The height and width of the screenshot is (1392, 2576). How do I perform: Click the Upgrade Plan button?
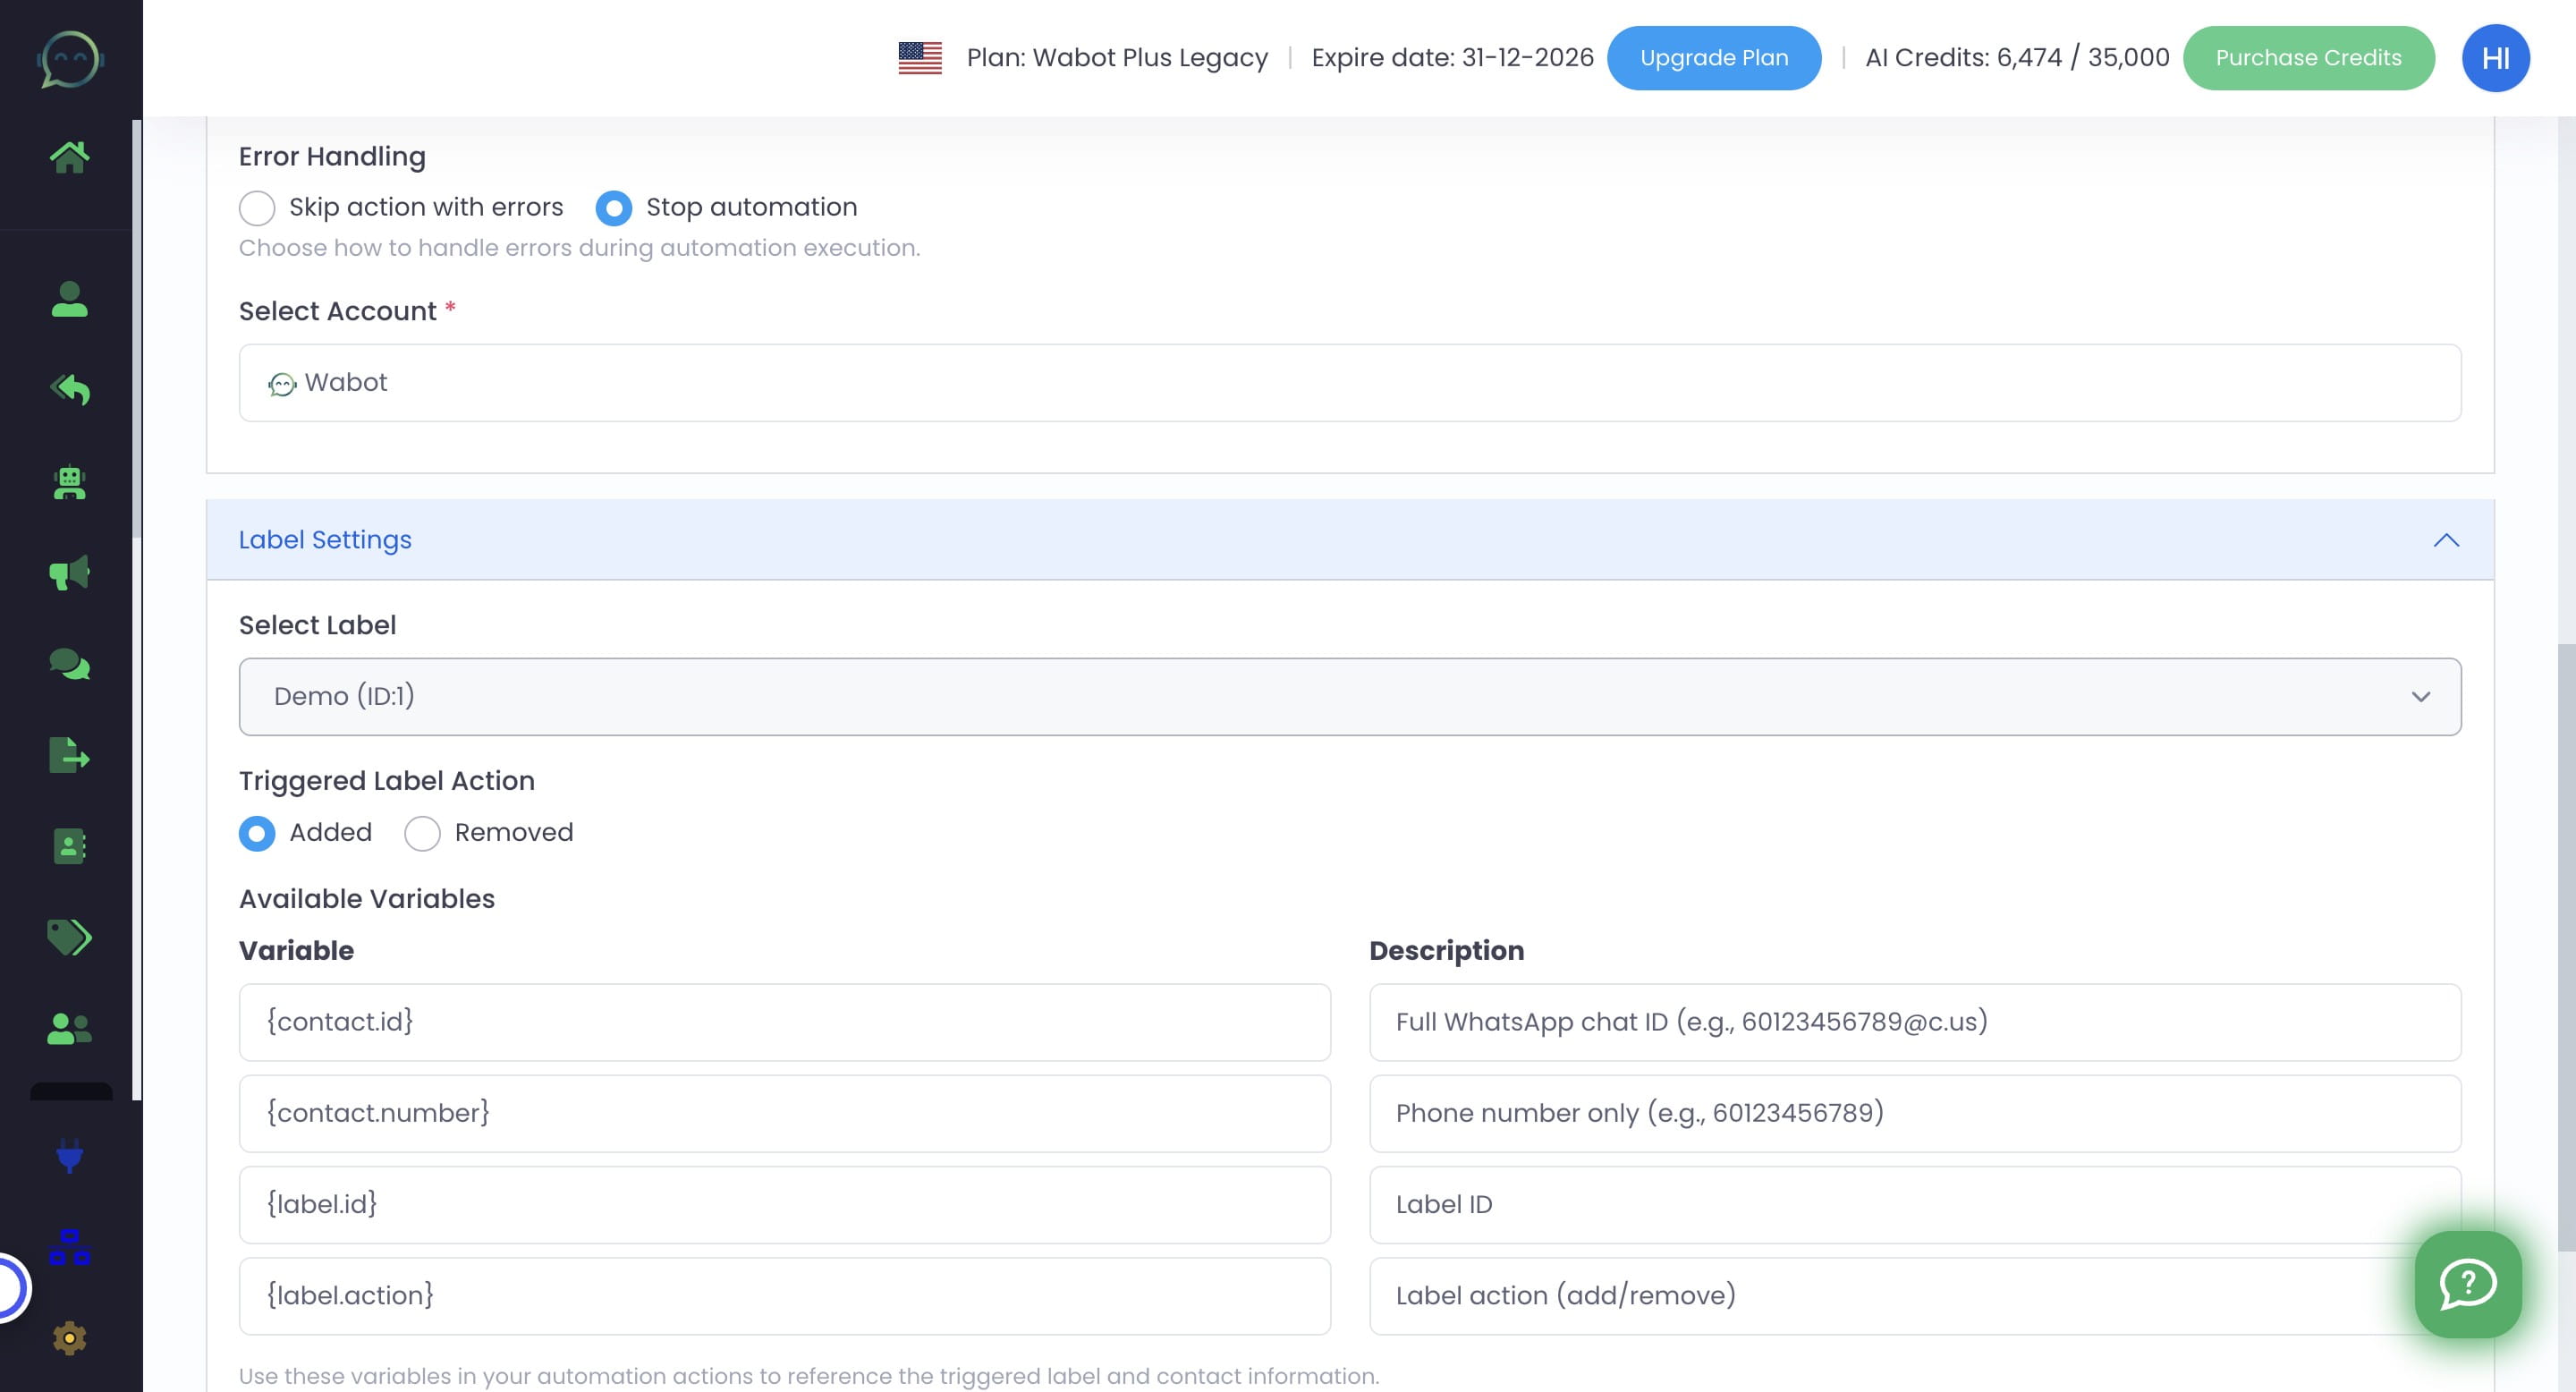pyautogui.click(x=1713, y=57)
